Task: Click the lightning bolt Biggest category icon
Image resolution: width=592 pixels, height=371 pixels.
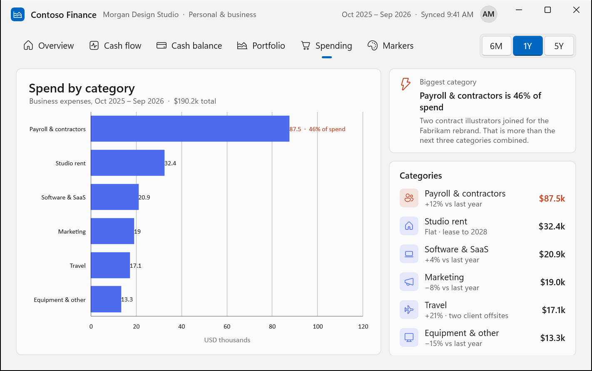Action: click(x=405, y=84)
